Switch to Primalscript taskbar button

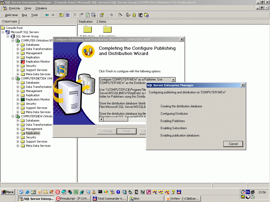point(73,199)
